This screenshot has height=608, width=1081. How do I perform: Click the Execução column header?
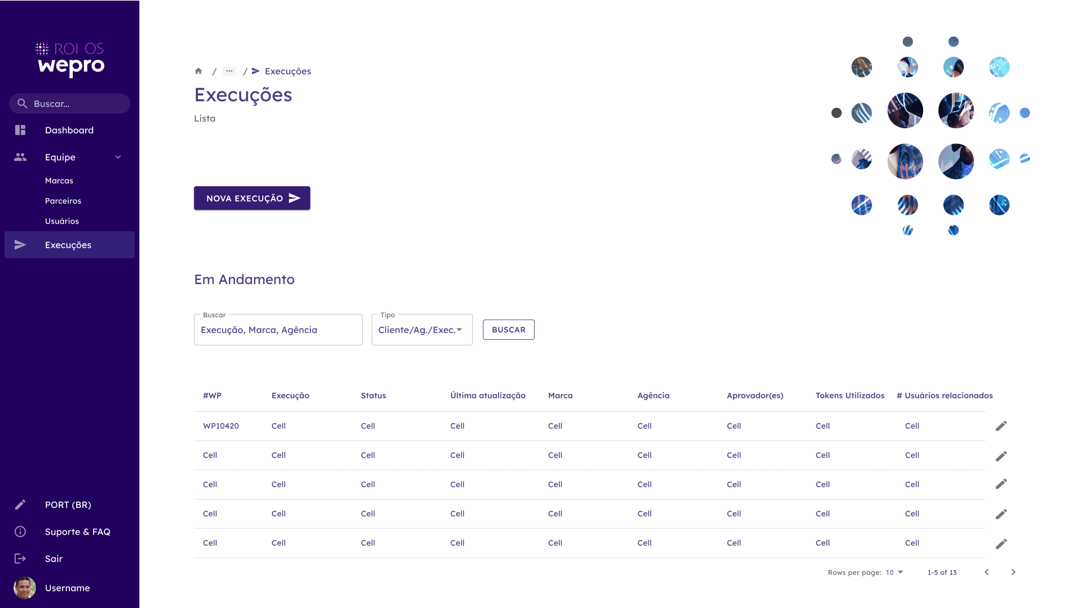(x=290, y=395)
